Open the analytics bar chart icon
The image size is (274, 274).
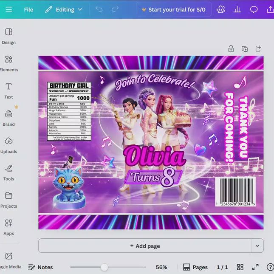(x=237, y=9)
